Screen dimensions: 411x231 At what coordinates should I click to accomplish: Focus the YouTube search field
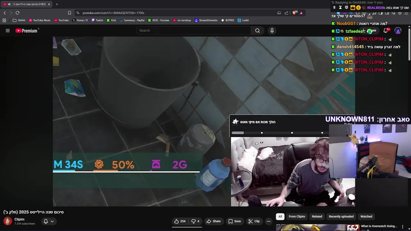pyautogui.click(x=193, y=30)
